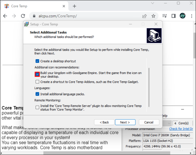
Task: Open a new tab with the plus icon
Action: point(74,6)
